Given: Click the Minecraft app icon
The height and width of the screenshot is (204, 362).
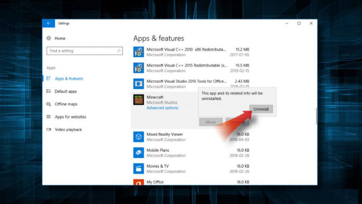Looking at the screenshot, I should (139, 100).
